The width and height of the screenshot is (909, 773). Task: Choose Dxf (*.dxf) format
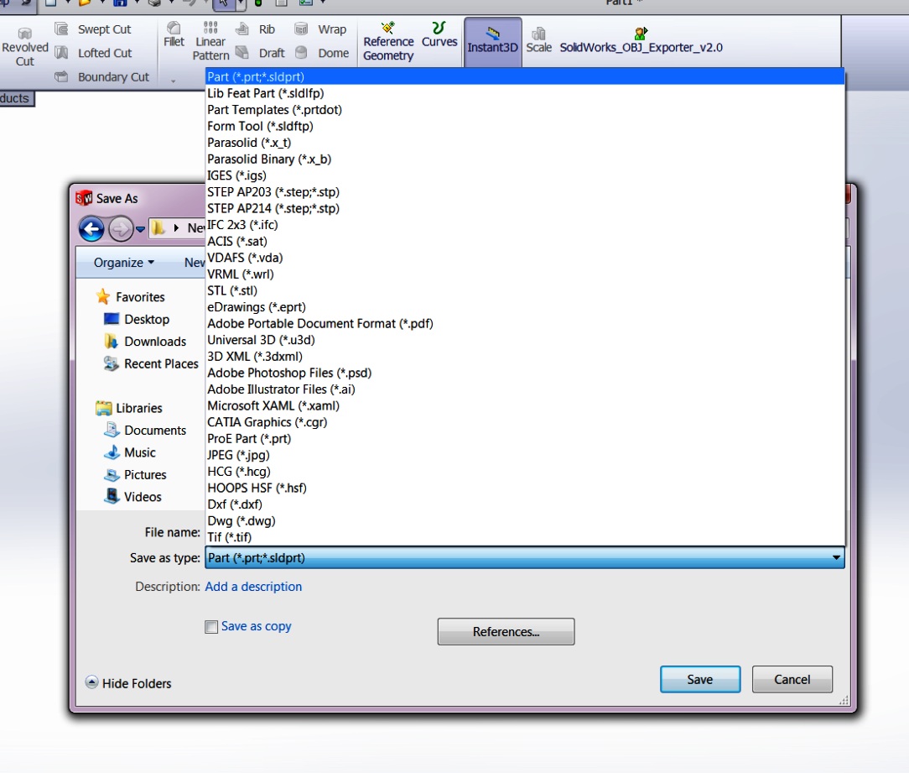tap(525, 504)
